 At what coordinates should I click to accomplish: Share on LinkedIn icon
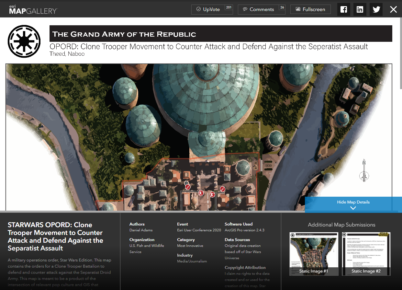coord(360,9)
